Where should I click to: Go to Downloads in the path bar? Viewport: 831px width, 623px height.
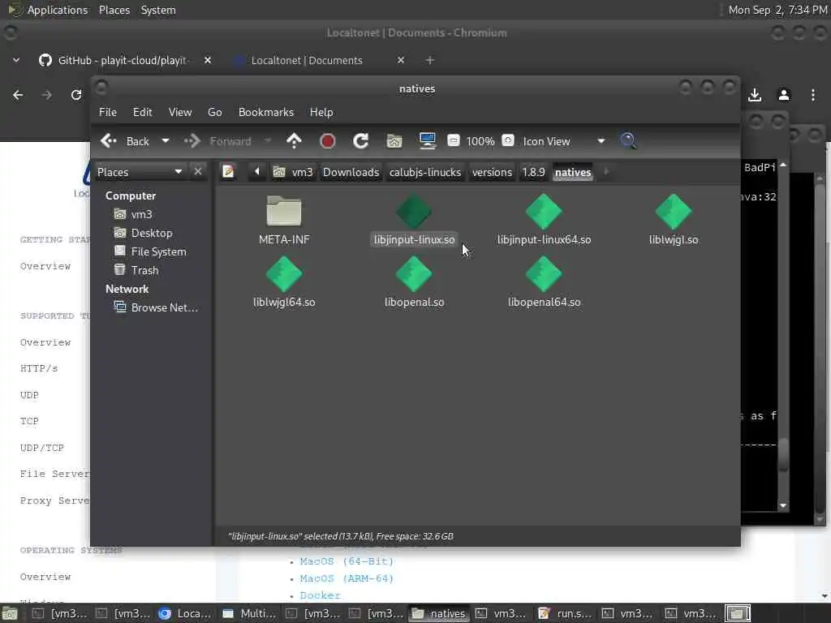coord(351,172)
